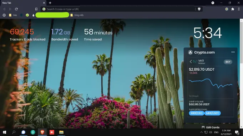Viewport: 243px width, 136px height.
Task: Click the volume speaker tray icon
Action: [211, 132]
